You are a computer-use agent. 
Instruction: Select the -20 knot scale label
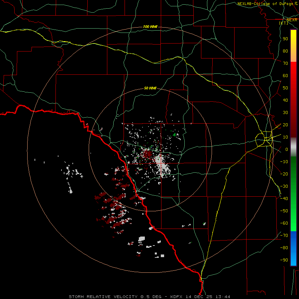point(284,174)
